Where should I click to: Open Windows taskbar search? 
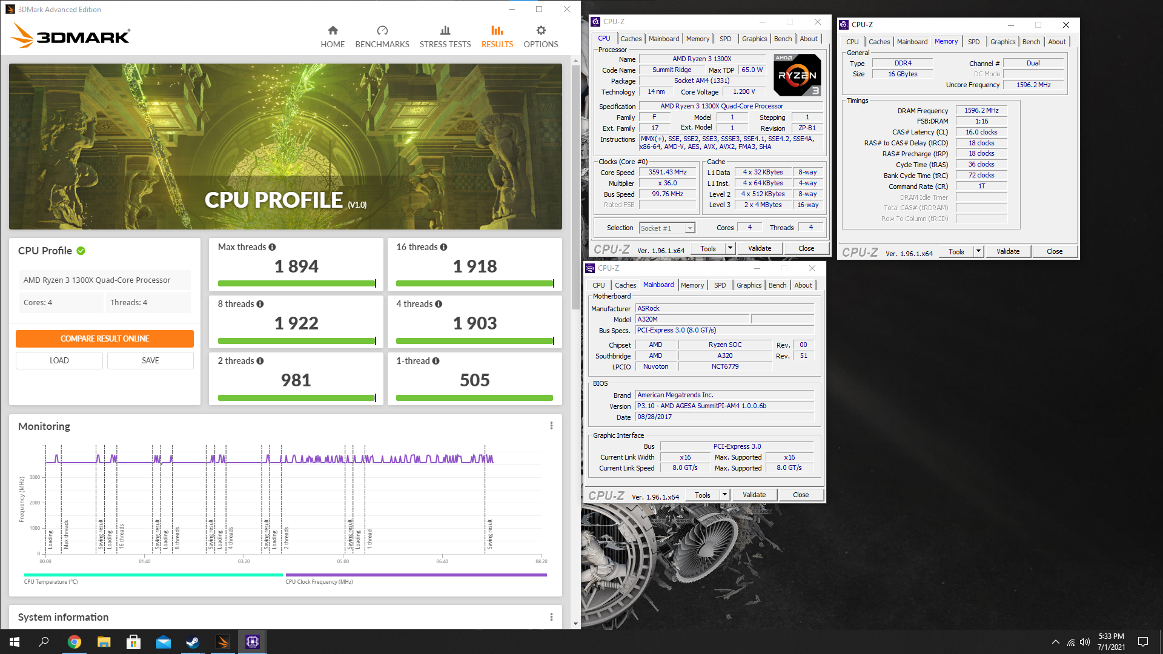coord(44,642)
